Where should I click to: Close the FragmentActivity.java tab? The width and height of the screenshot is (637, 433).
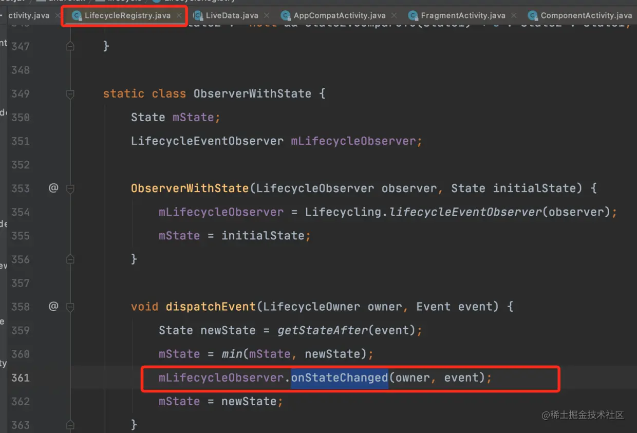[514, 16]
